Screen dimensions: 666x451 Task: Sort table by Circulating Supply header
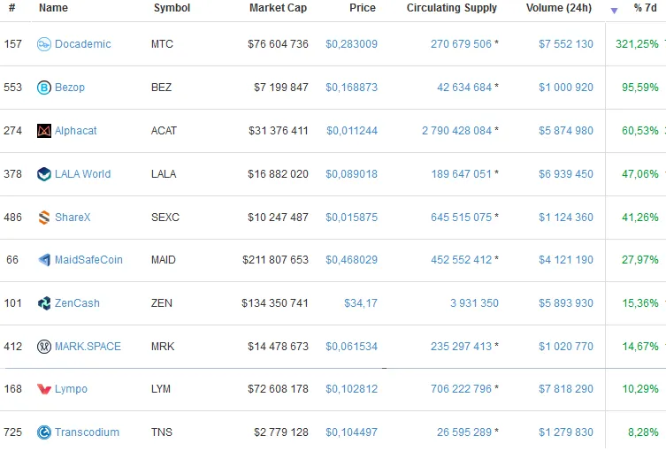point(452,8)
